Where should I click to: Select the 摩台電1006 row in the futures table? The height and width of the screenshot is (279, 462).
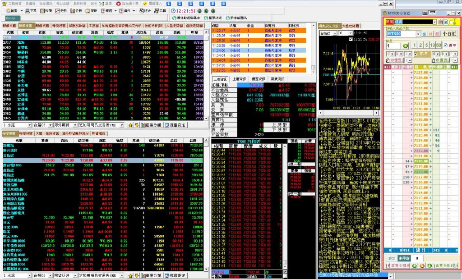(x=103, y=165)
